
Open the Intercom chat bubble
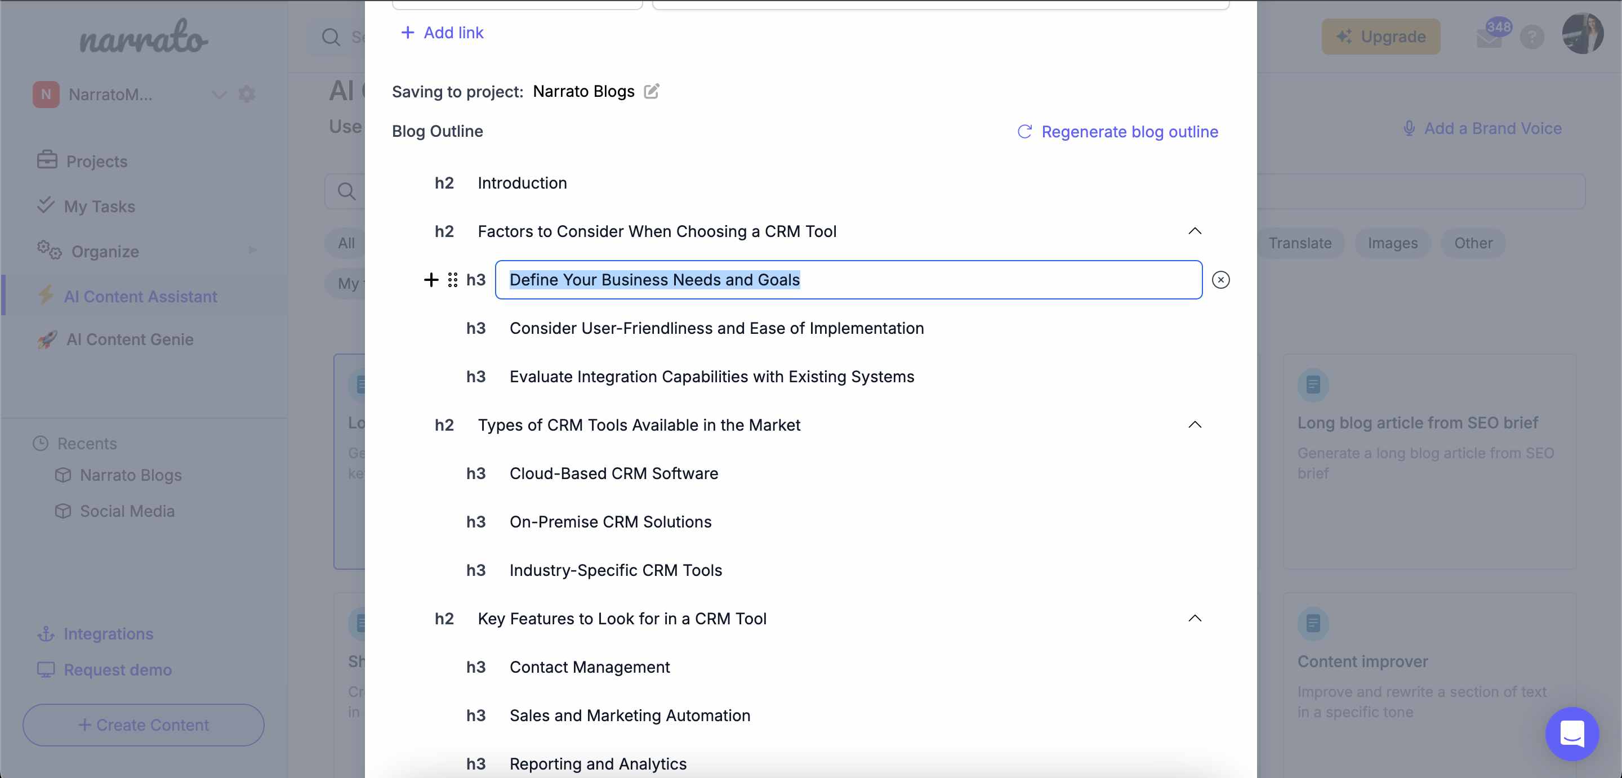pos(1572,734)
